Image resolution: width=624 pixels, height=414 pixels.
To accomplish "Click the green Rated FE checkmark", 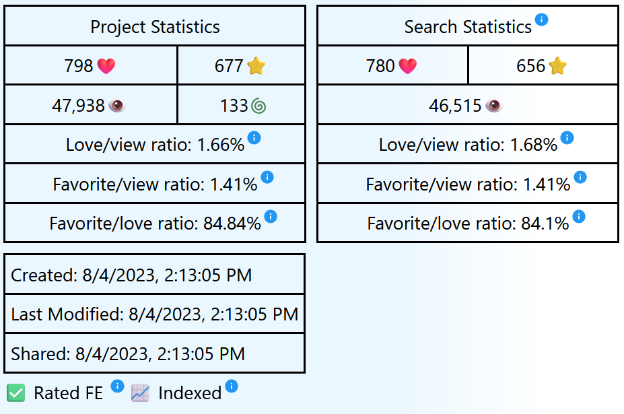I will pyautogui.click(x=16, y=393).
